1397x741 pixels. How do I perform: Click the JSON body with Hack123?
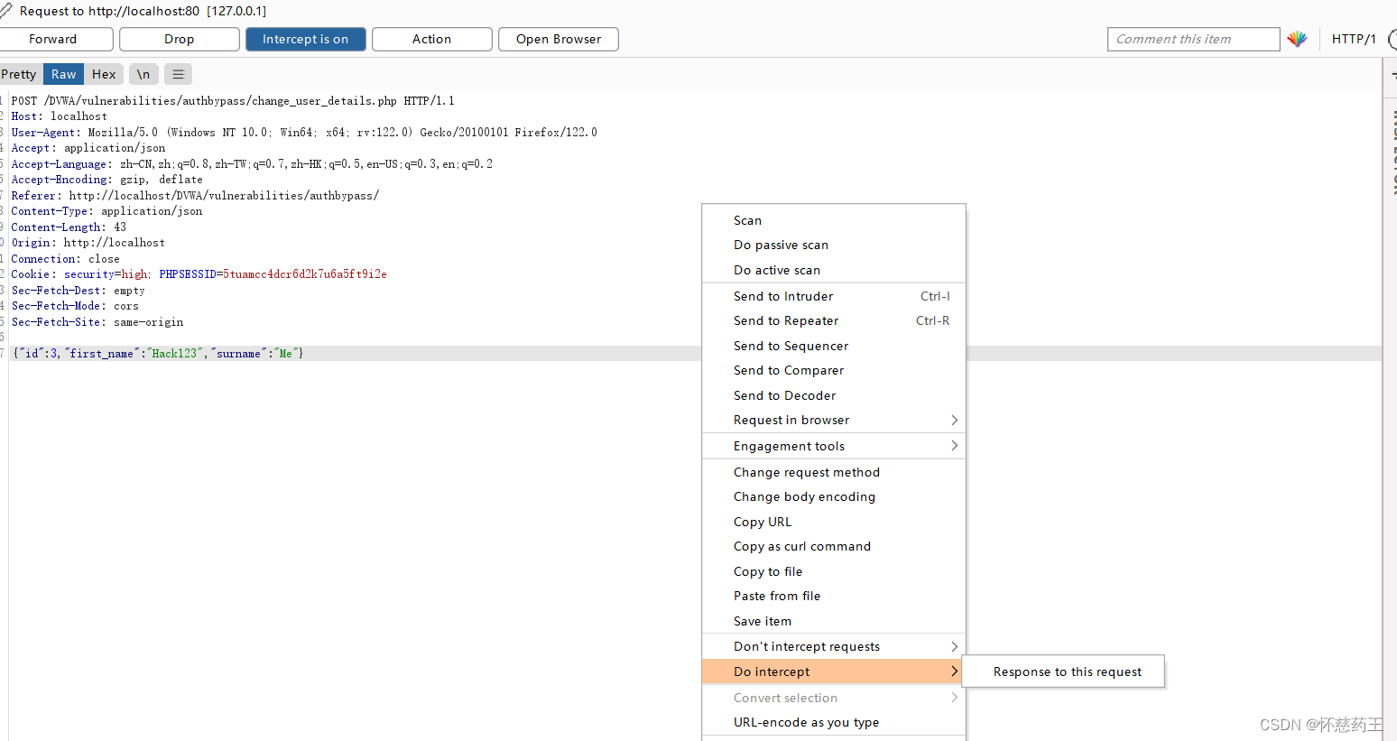point(158,354)
